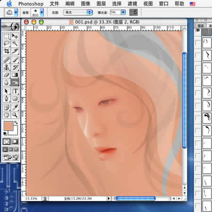Switch to Quick Mask mode
212x212 pixels.
coord(15,142)
